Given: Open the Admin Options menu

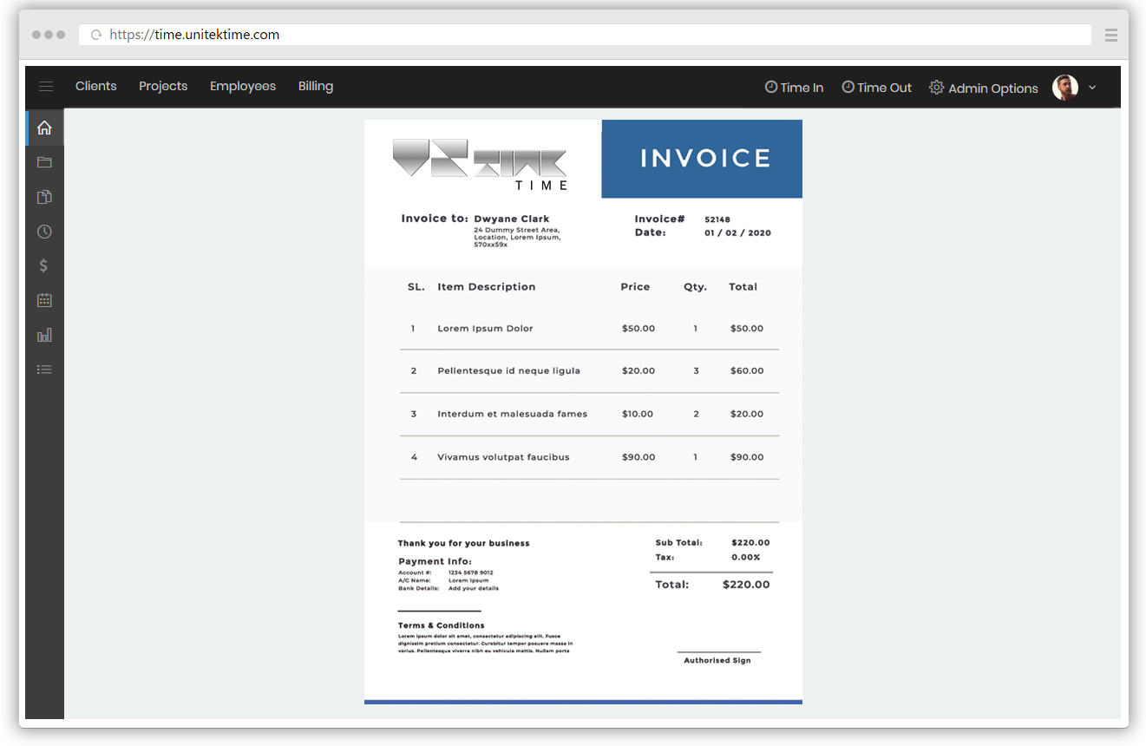Looking at the screenshot, I should tap(984, 88).
